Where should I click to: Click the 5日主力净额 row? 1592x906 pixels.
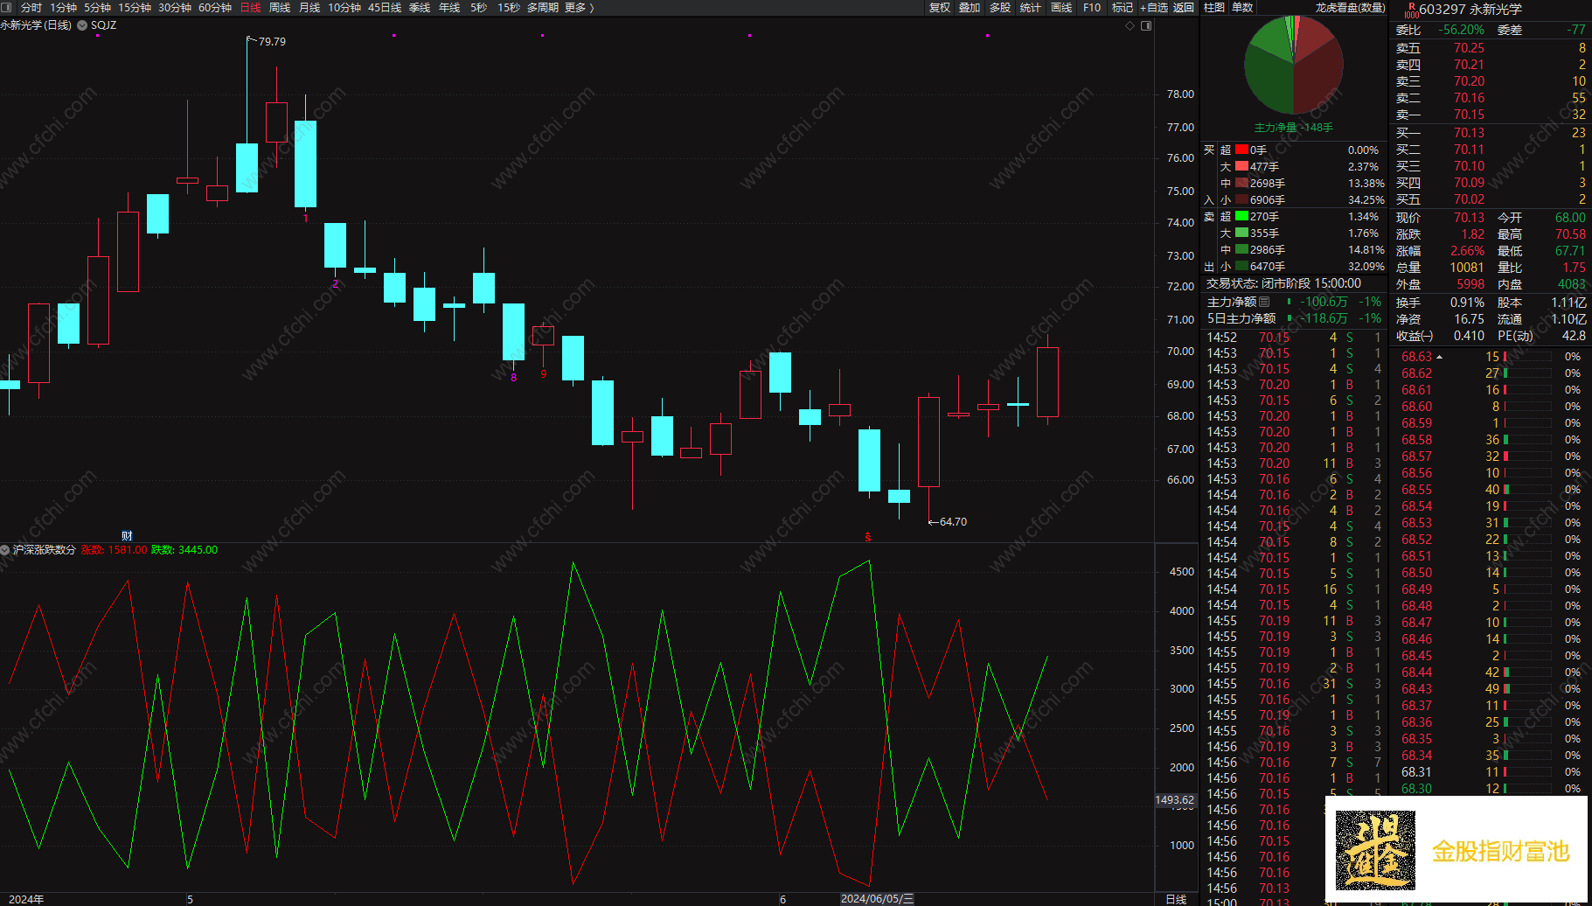(1294, 318)
